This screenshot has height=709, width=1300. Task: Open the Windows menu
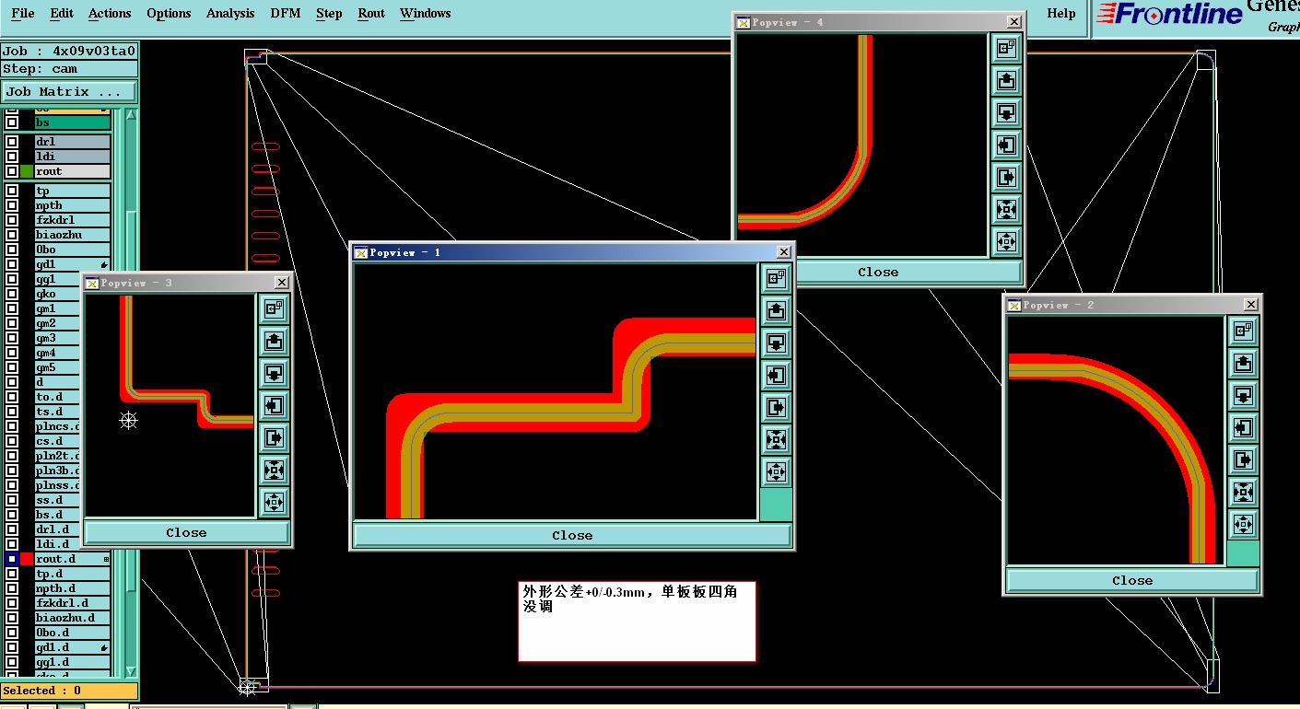tap(426, 13)
